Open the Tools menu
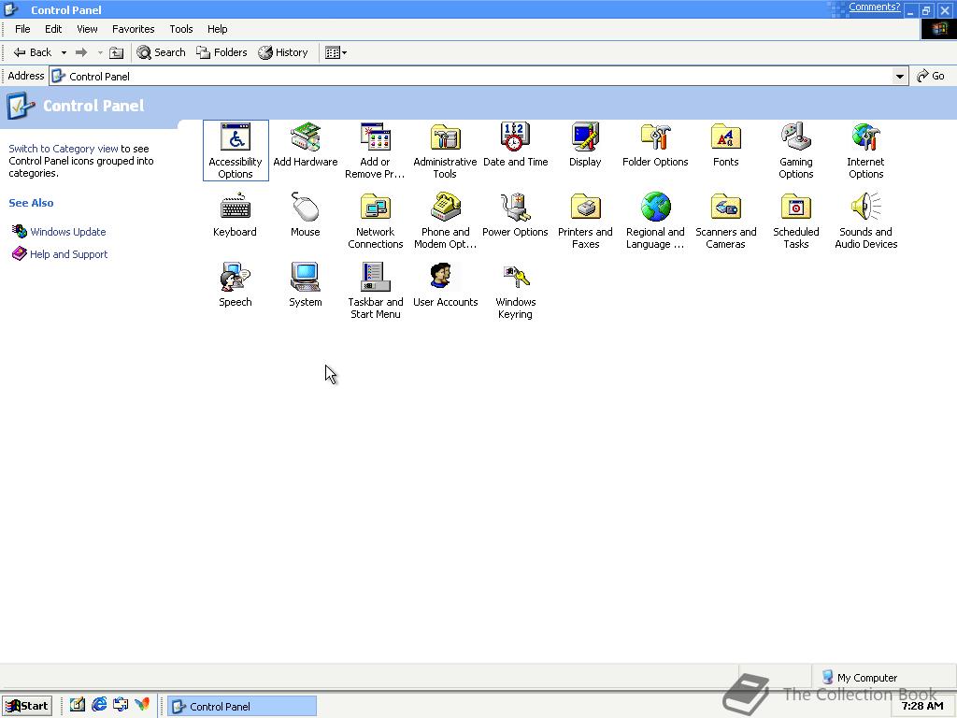The image size is (957, 718). click(x=180, y=29)
